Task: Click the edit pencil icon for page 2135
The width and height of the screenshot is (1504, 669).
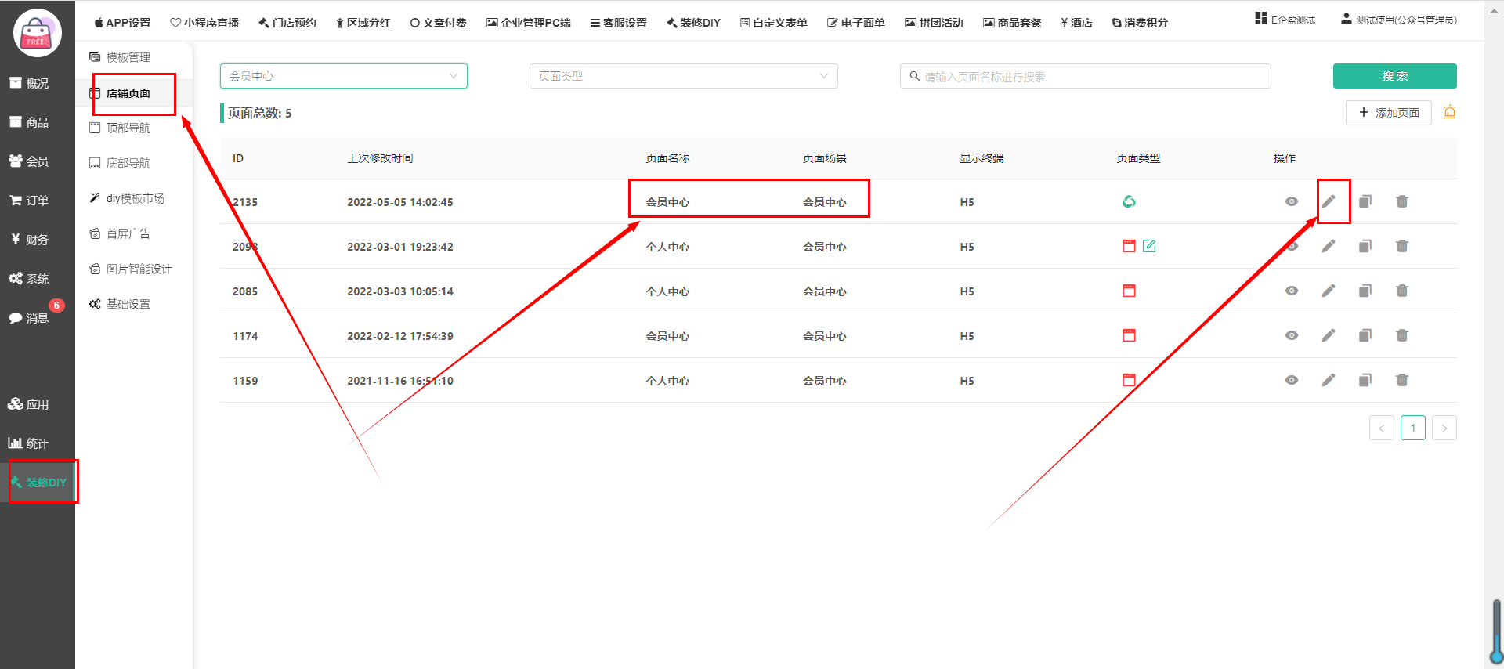Action: click(1329, 201)
